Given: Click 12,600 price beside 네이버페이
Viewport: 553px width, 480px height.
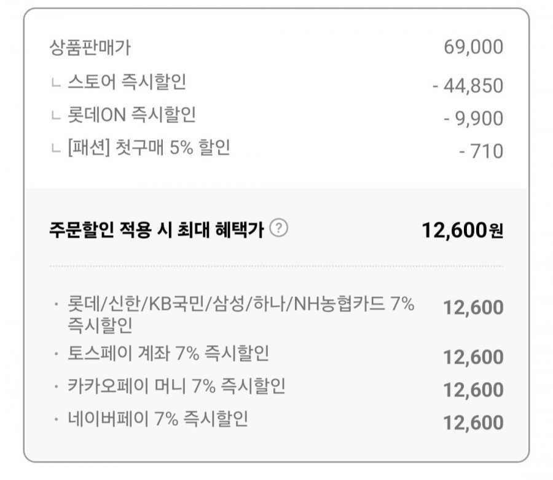Looking at the screenshot, I should [473, 423].
